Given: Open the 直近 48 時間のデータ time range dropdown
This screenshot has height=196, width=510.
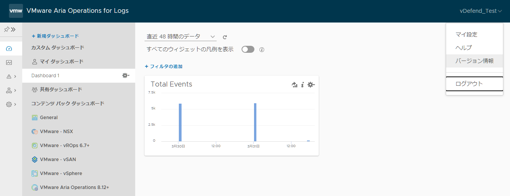Looking at the screenshot, I should click(180, 36).
